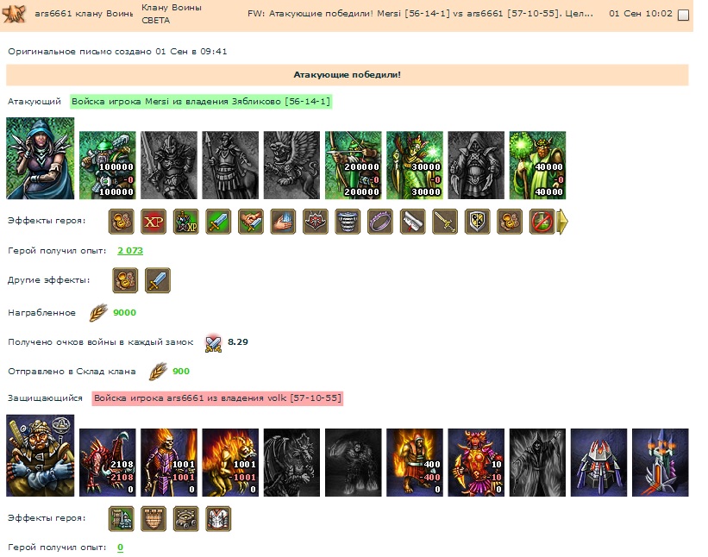Screen dimensions: 708x557
Task: Select the white armor defender effect icon
Action: coord(218,519)
